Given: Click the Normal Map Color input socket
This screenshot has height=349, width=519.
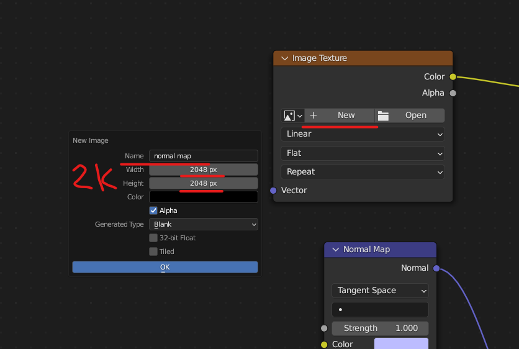Looking at the screenshot, I should [324, 345].
